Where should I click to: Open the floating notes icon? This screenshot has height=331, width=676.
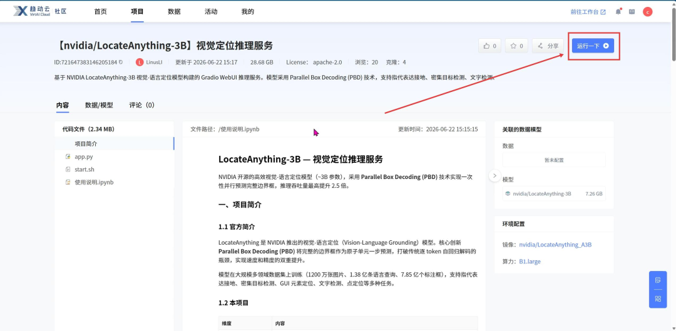(657, 280)
